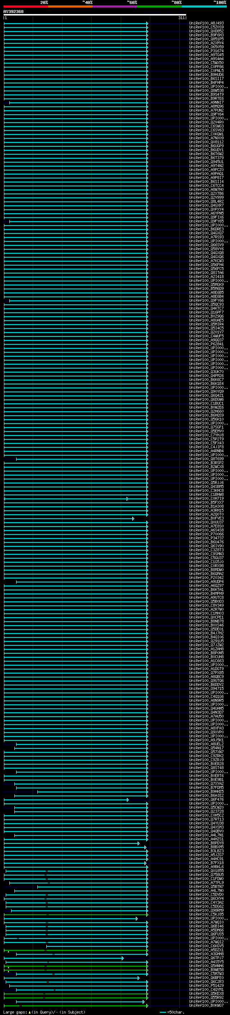Click the purple ~60% identity legend segment

[115, 6]
